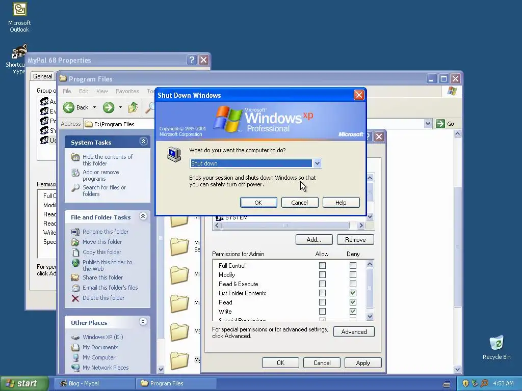Viewport: 522px width, 391px height.
Task: Open the Recycle Bin desktop icon
Action: 497,347
